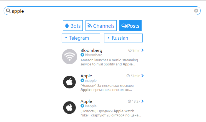Click the Bloomberg wifi avatar icon
The image size is (206, 122).
coord(69,57)
